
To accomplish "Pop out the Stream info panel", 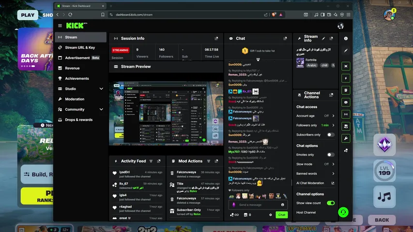I will coord(331,38).
